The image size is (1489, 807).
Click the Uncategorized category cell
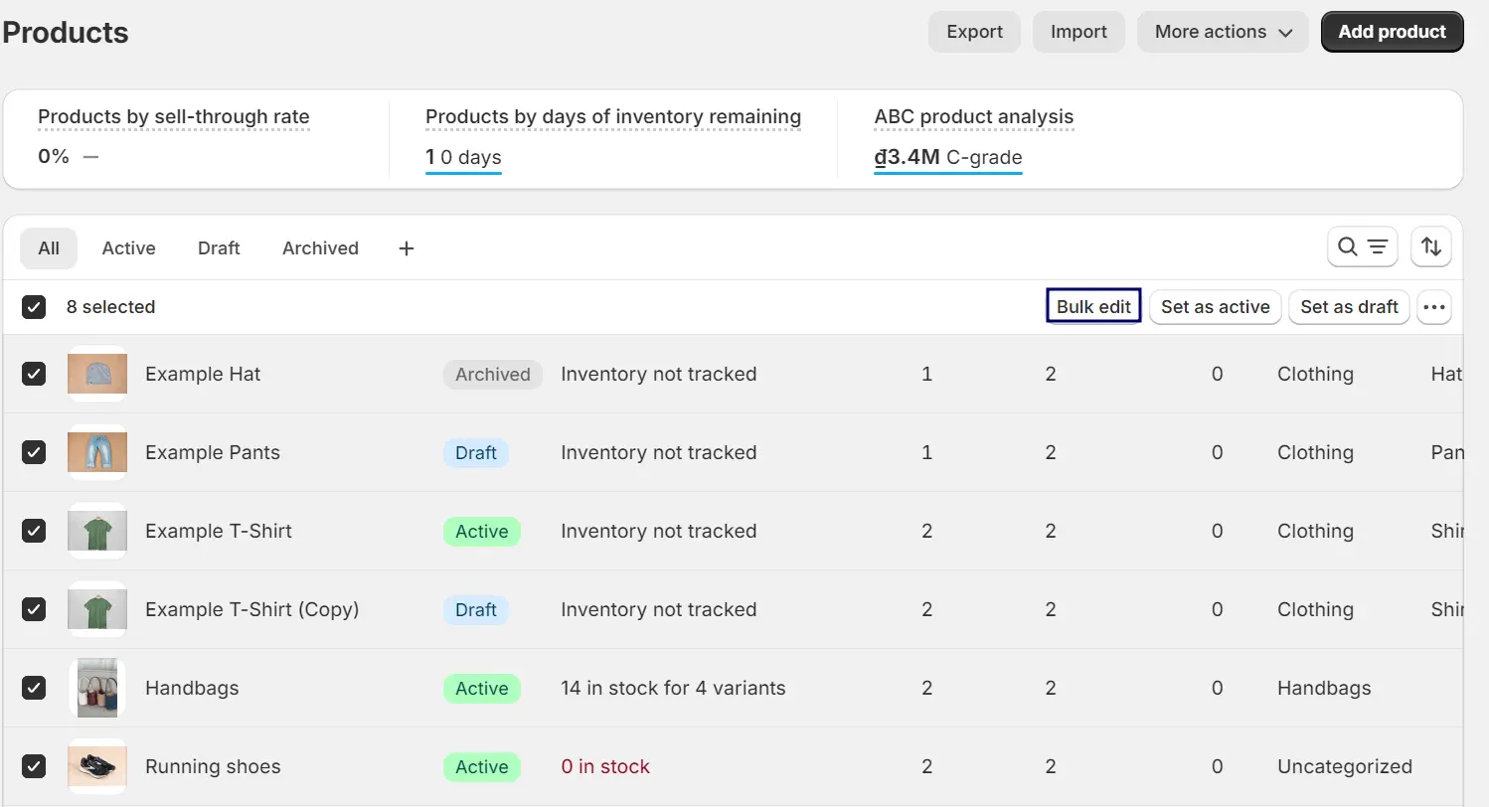coord(1345,766)
